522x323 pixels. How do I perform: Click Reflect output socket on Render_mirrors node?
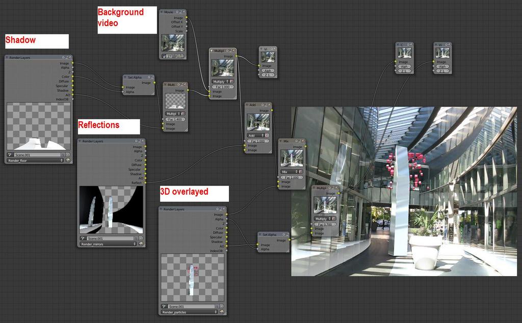tap(145, 182)
